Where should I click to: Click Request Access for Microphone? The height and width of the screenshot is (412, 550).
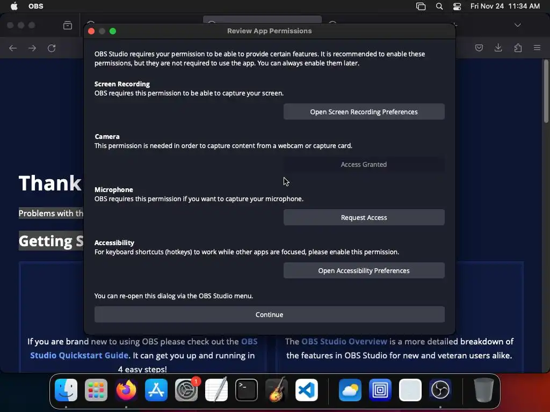pos(364,218)
